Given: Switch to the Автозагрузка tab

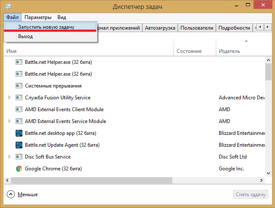Looking at the screenshot, I should tap(160, 28).
